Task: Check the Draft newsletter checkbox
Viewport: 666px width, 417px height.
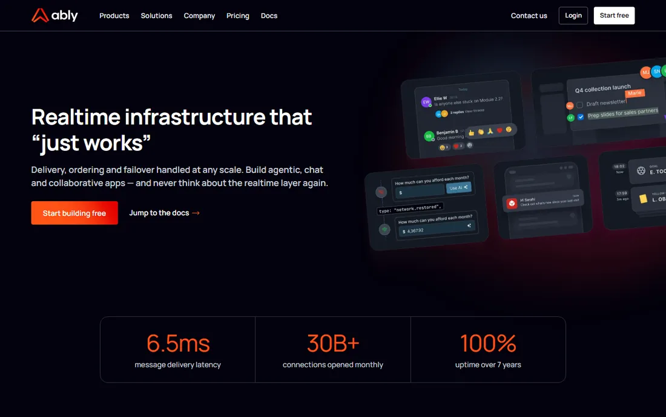Action: click(x=579, y=105)
